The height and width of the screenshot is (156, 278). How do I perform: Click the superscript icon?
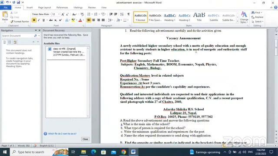pyautogui.click(x=60, y=20)
